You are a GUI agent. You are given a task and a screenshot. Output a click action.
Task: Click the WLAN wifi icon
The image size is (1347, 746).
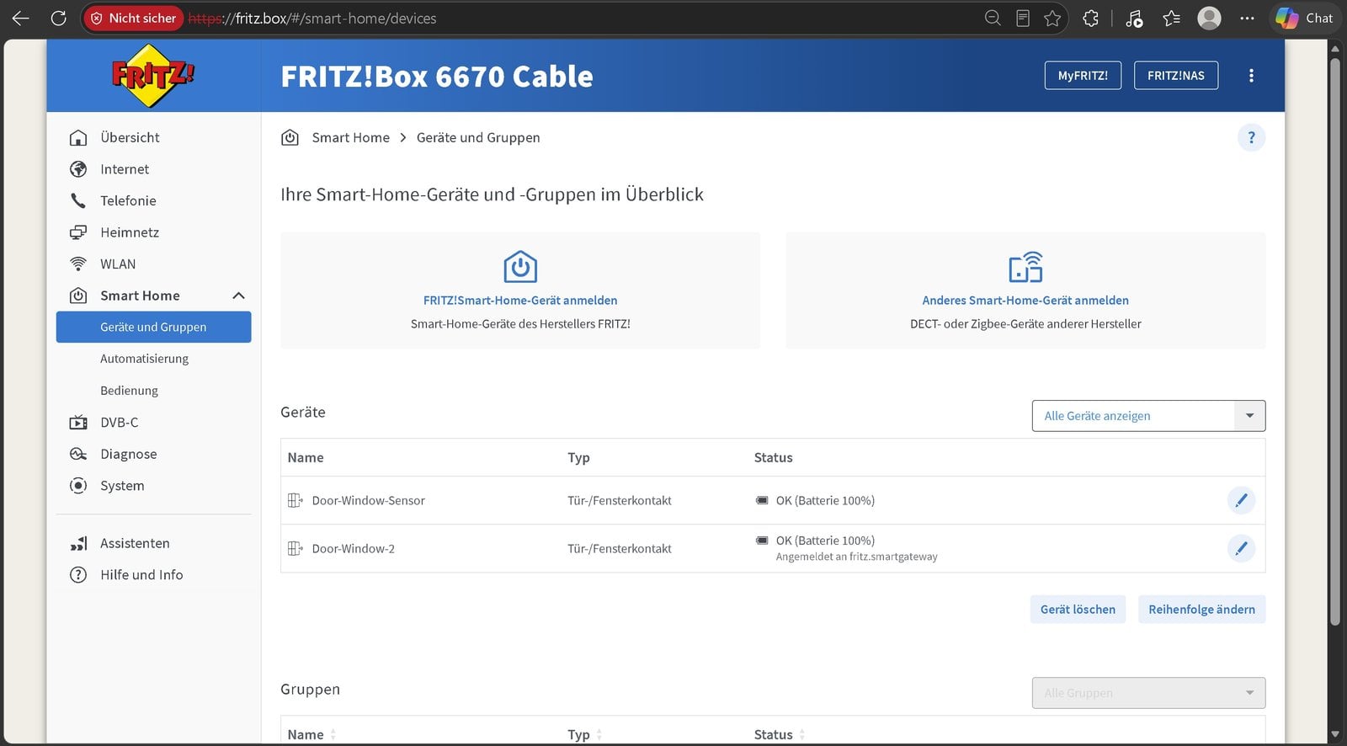coord(78,264)
